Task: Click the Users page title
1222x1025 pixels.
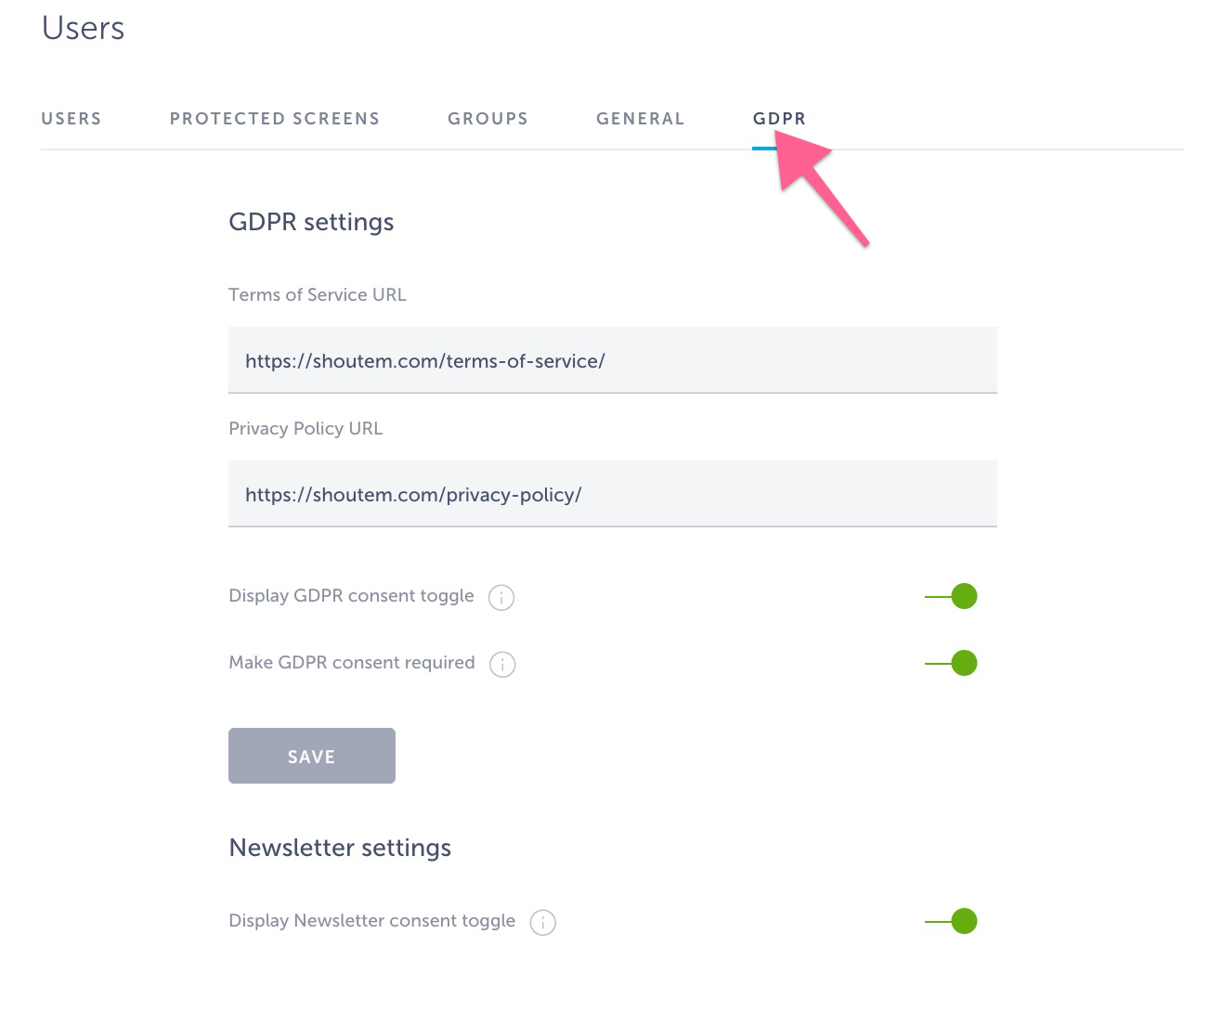Action: (83, 28)
